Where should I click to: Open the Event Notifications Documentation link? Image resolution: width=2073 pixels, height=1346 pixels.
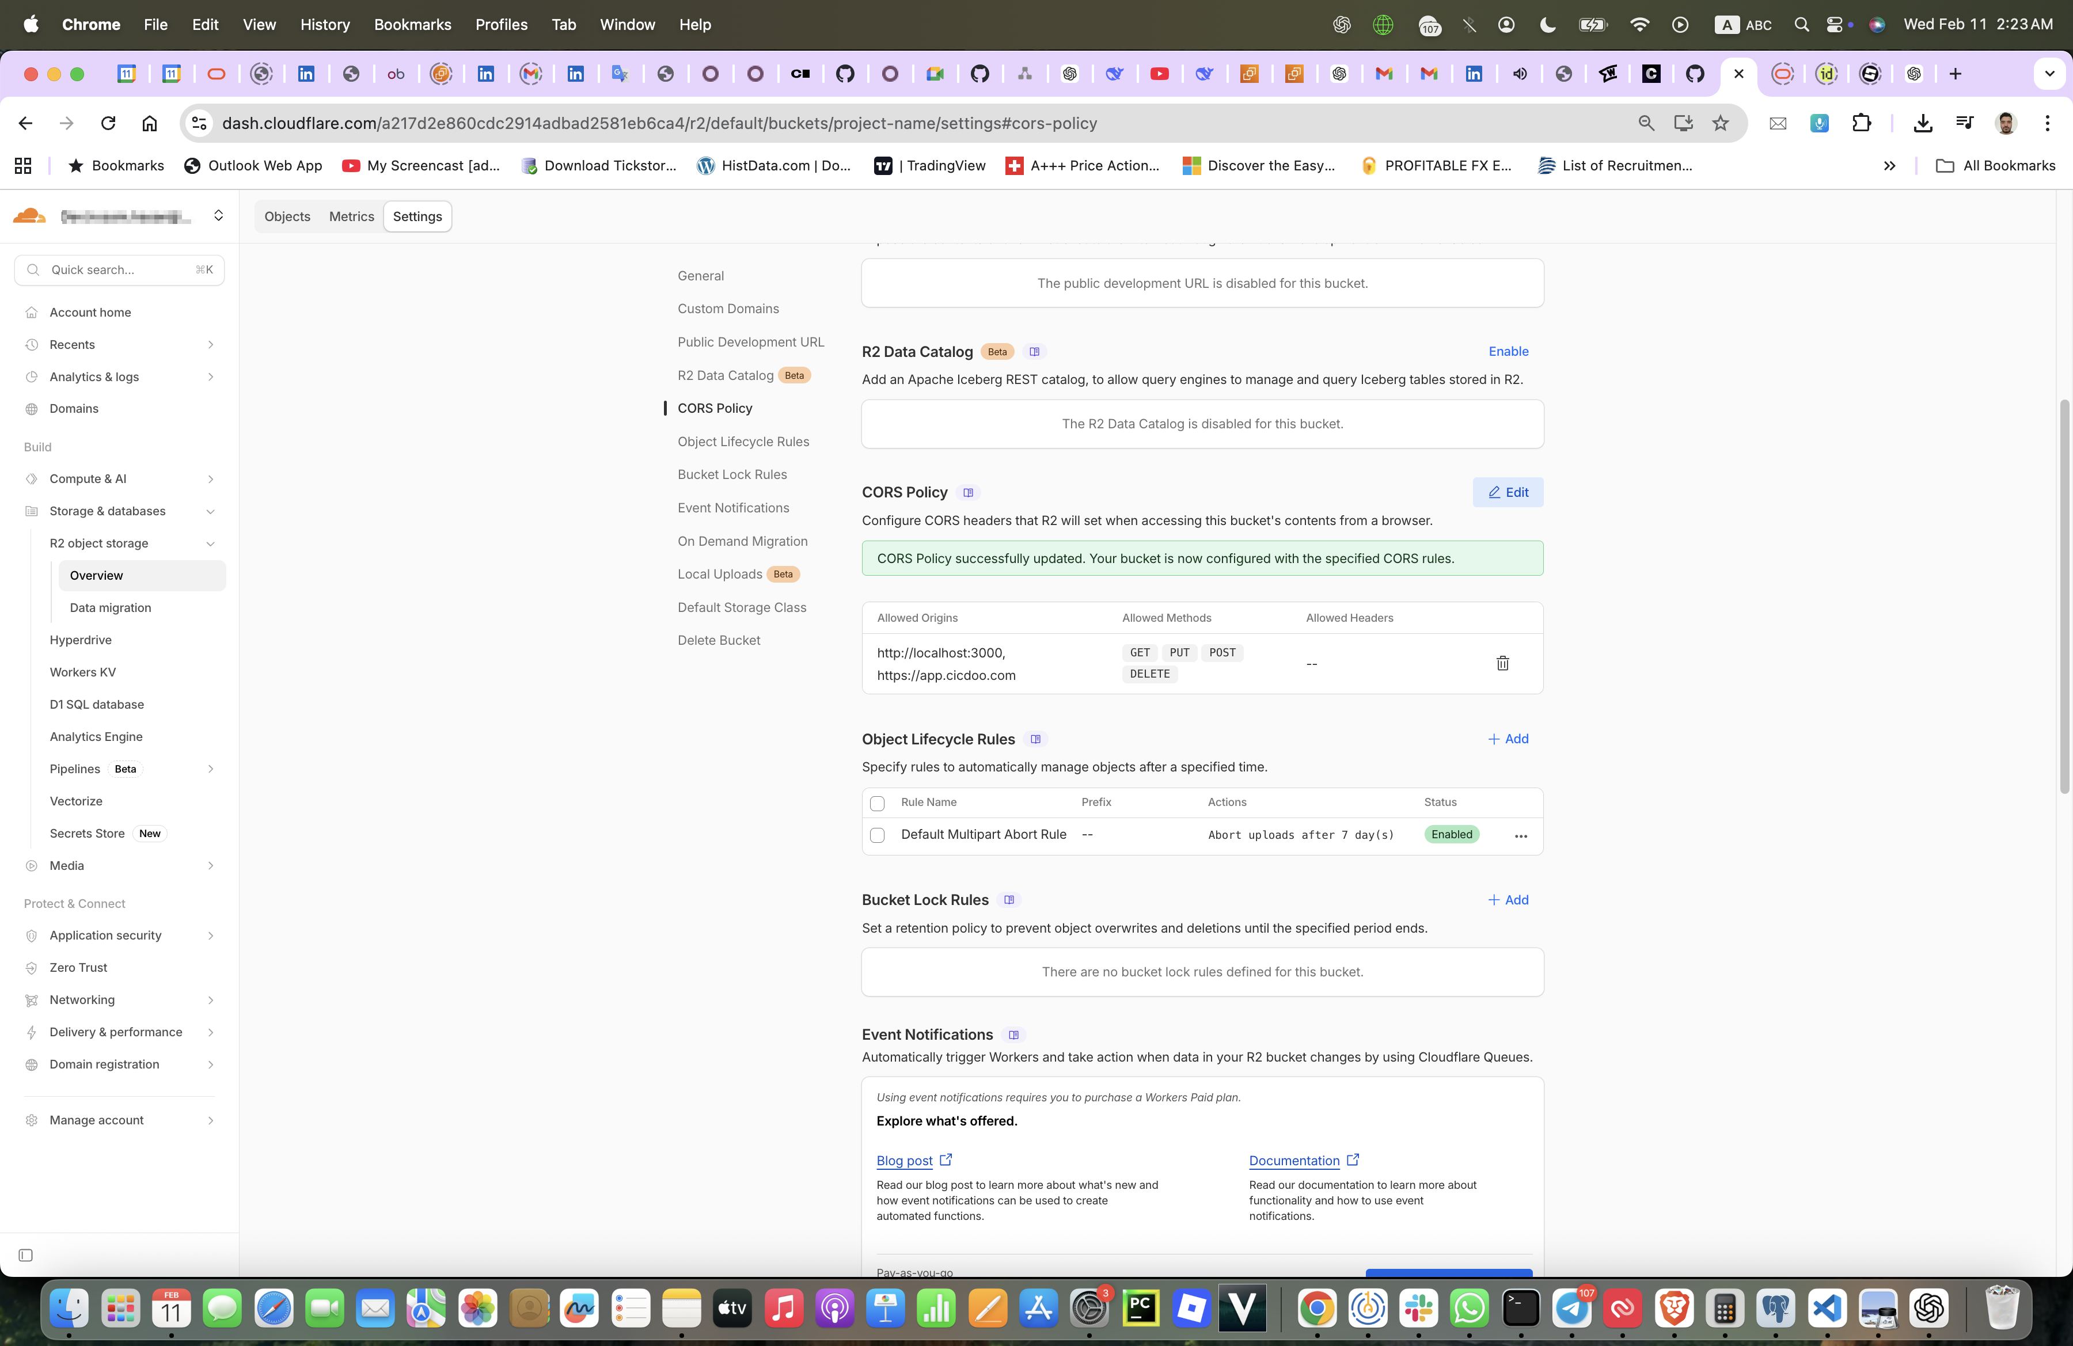(1294, 1161)
